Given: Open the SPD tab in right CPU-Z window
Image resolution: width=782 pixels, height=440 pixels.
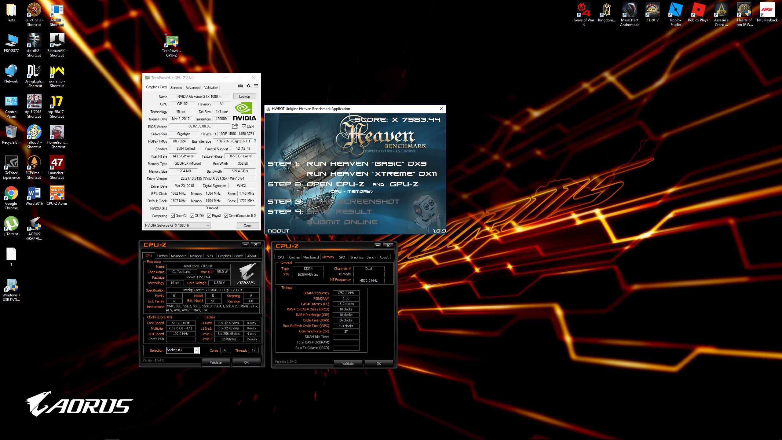Looking at the screenshot, I should pos(342,257).
